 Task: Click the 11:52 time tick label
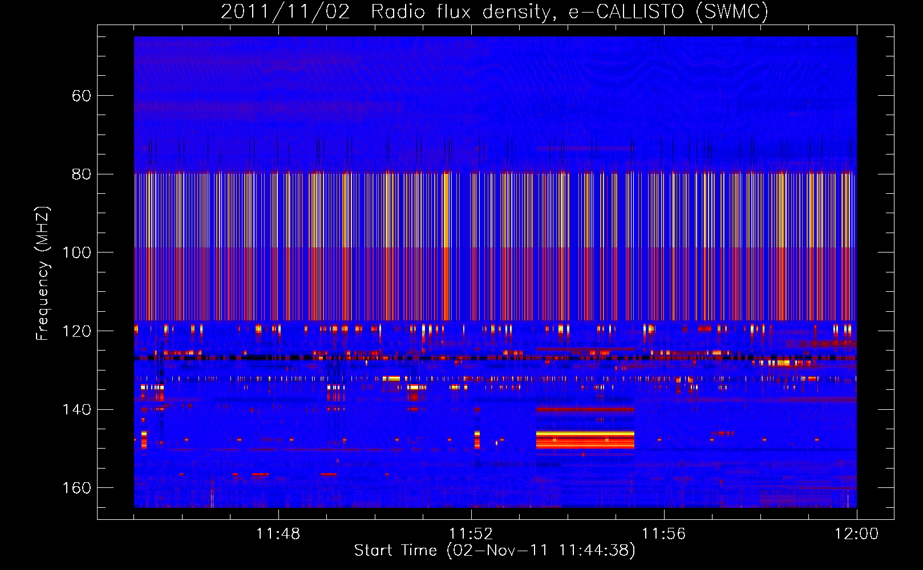[471, 534]
